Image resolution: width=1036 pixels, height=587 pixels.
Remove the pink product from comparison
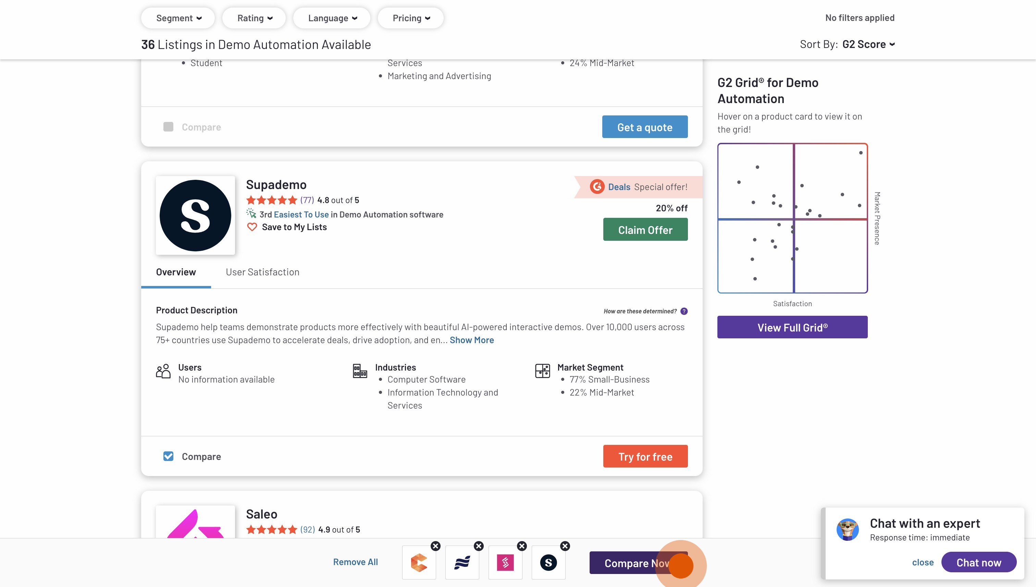click(522, 546)
